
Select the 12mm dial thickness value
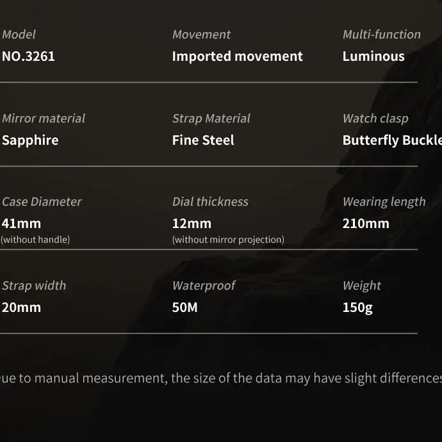(x=192, y=224)
